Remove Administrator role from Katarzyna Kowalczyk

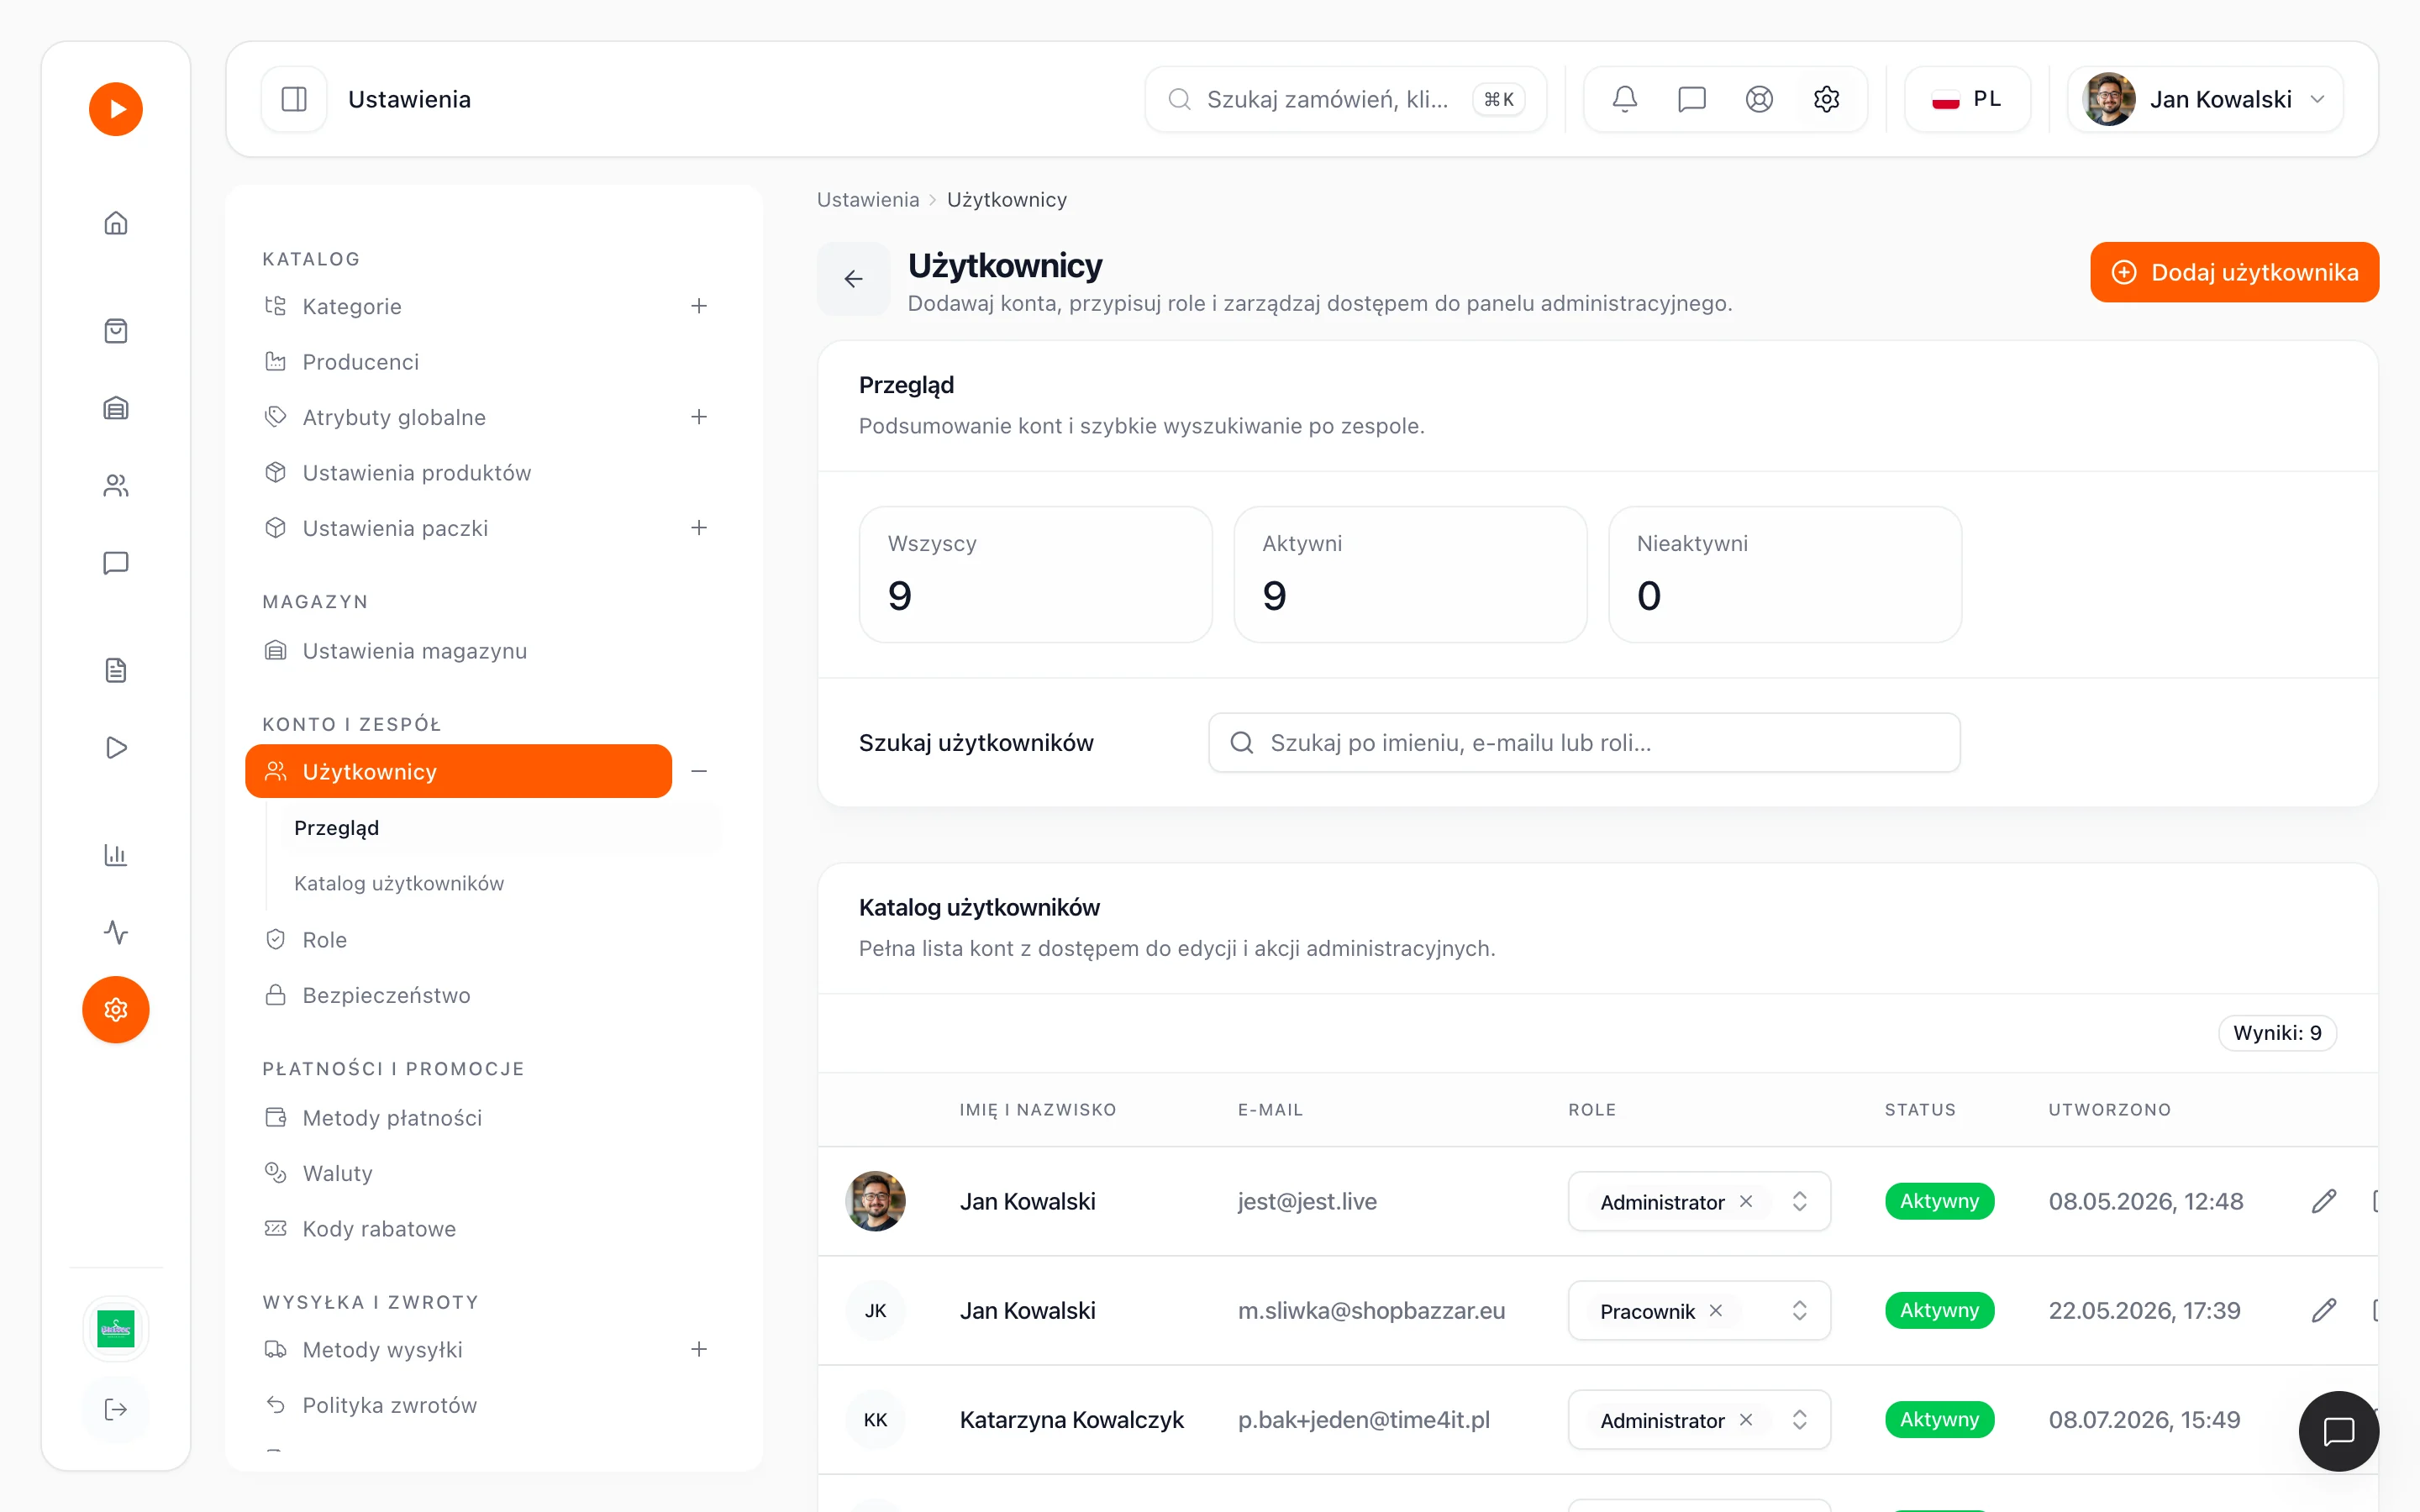point(1746,1419)
